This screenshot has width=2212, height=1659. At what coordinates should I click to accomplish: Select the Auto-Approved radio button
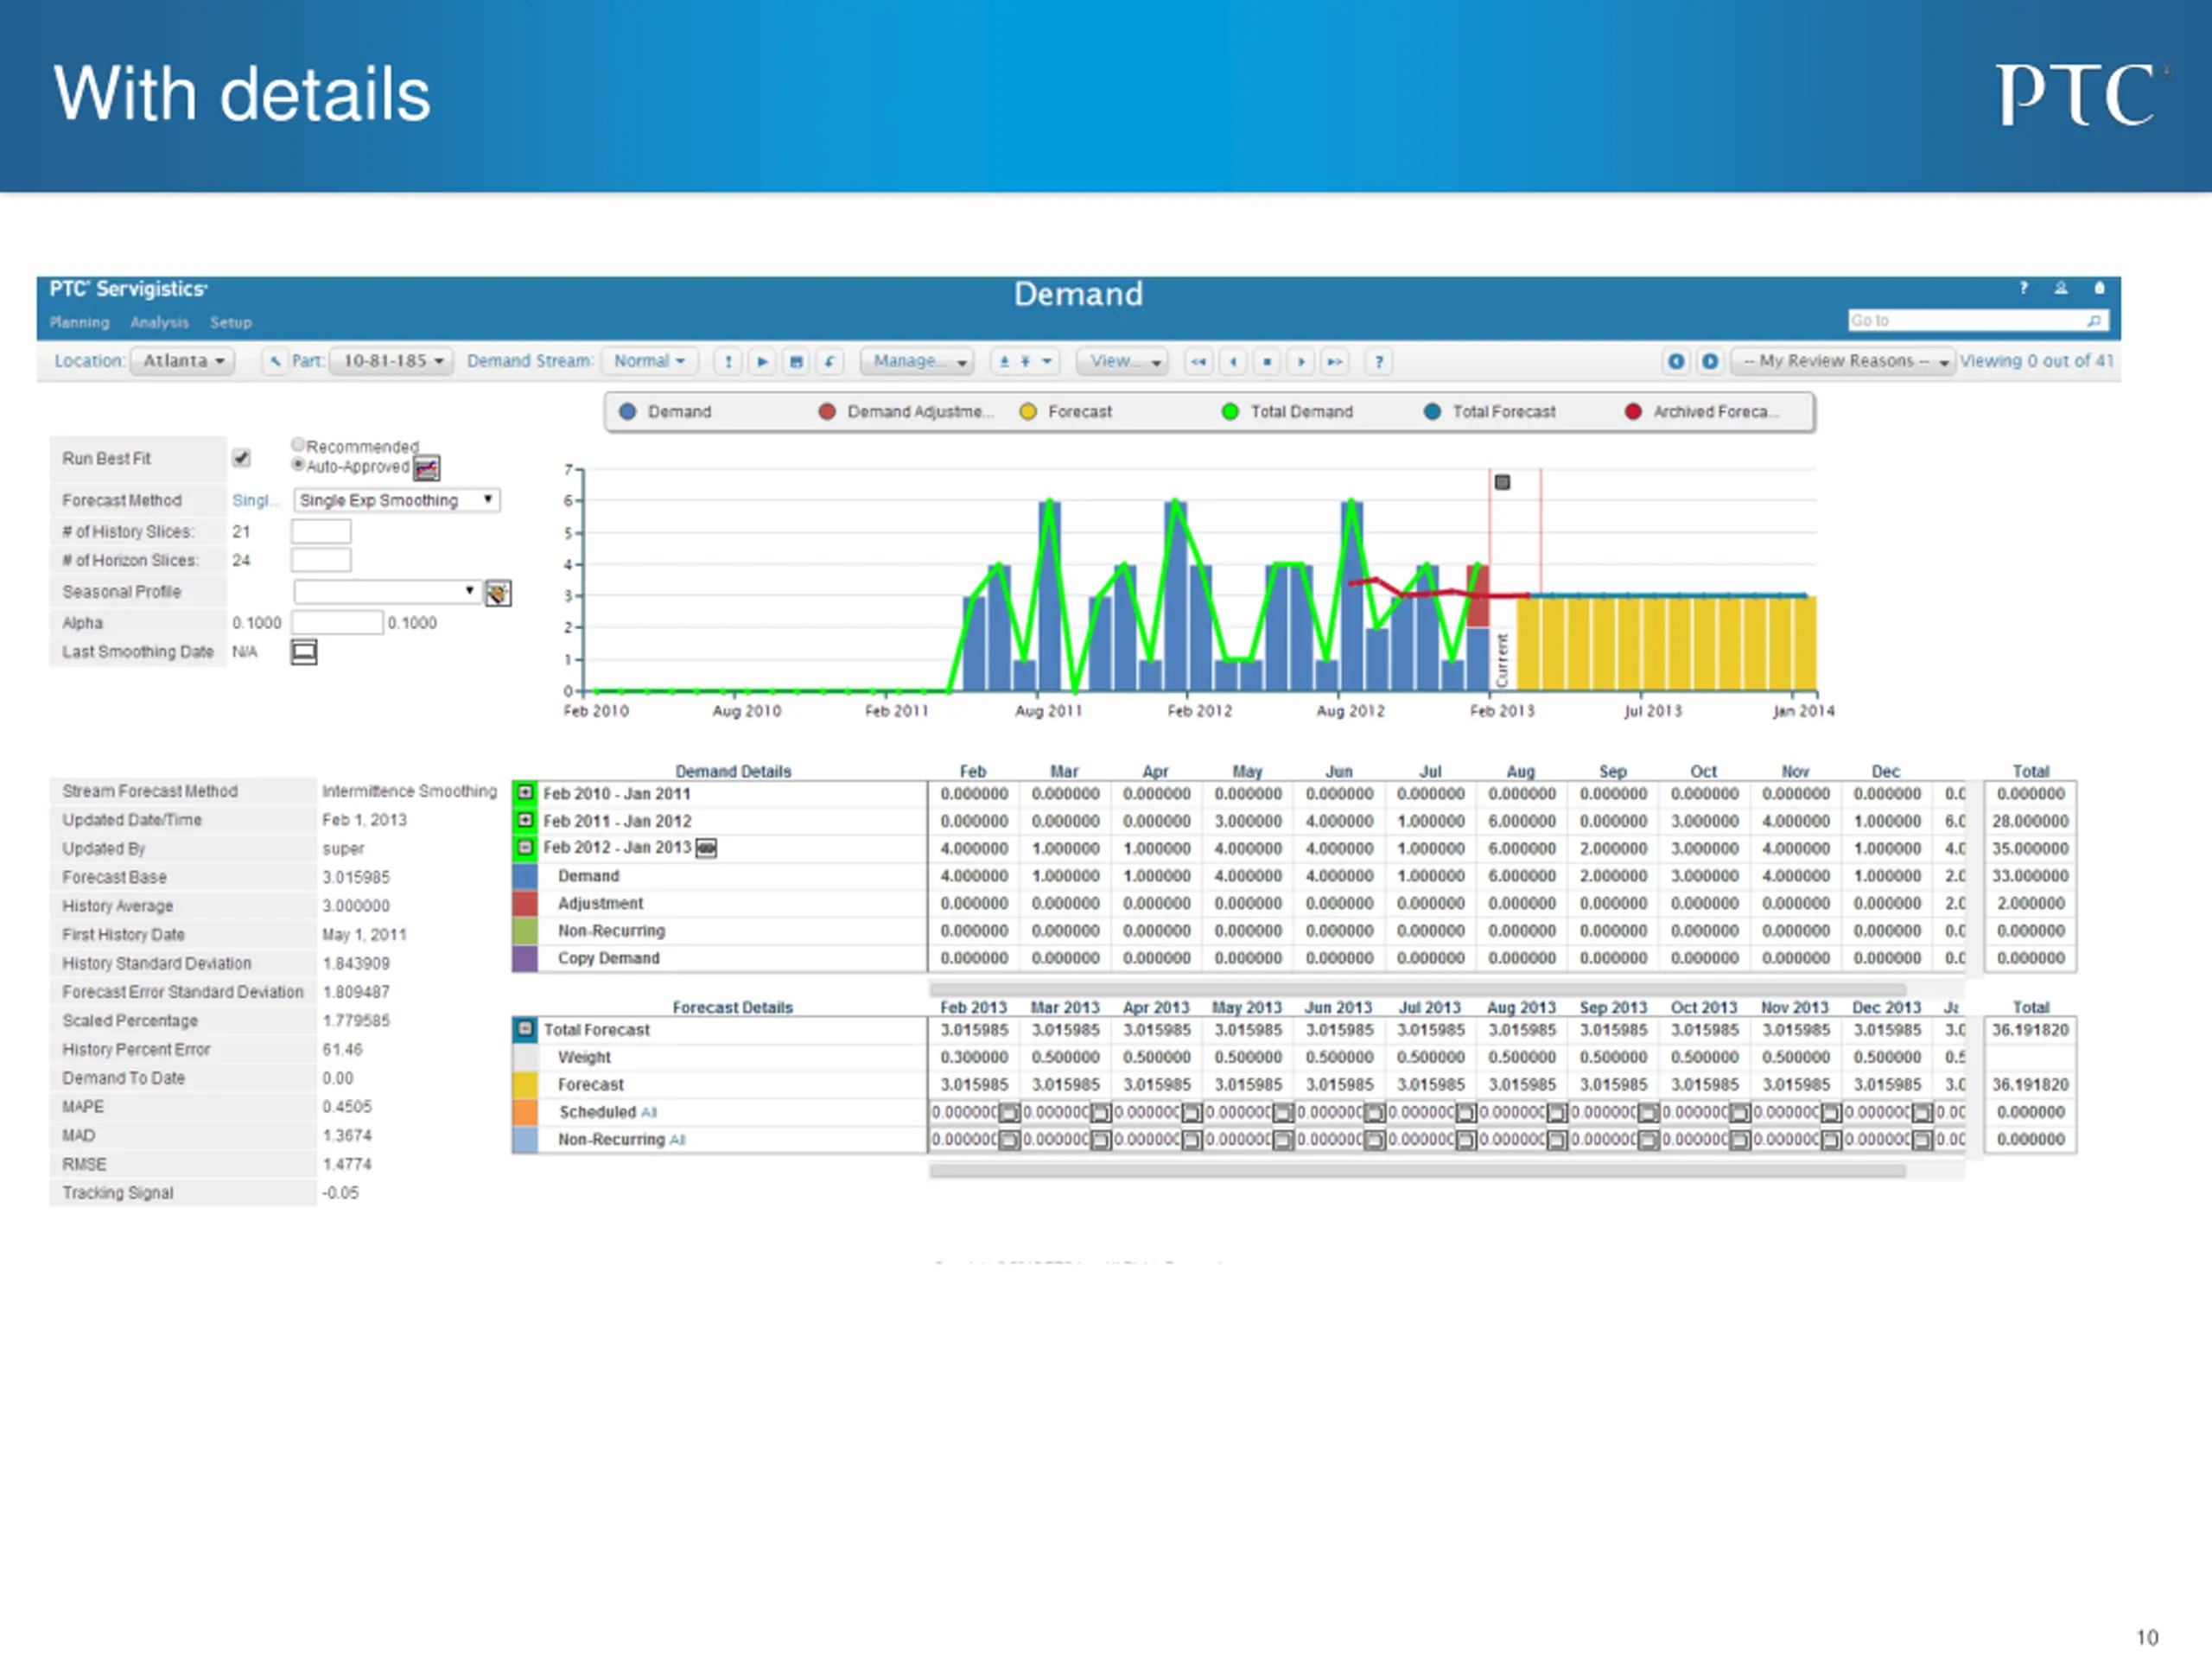pyautogui.click(x=298, y=465)
